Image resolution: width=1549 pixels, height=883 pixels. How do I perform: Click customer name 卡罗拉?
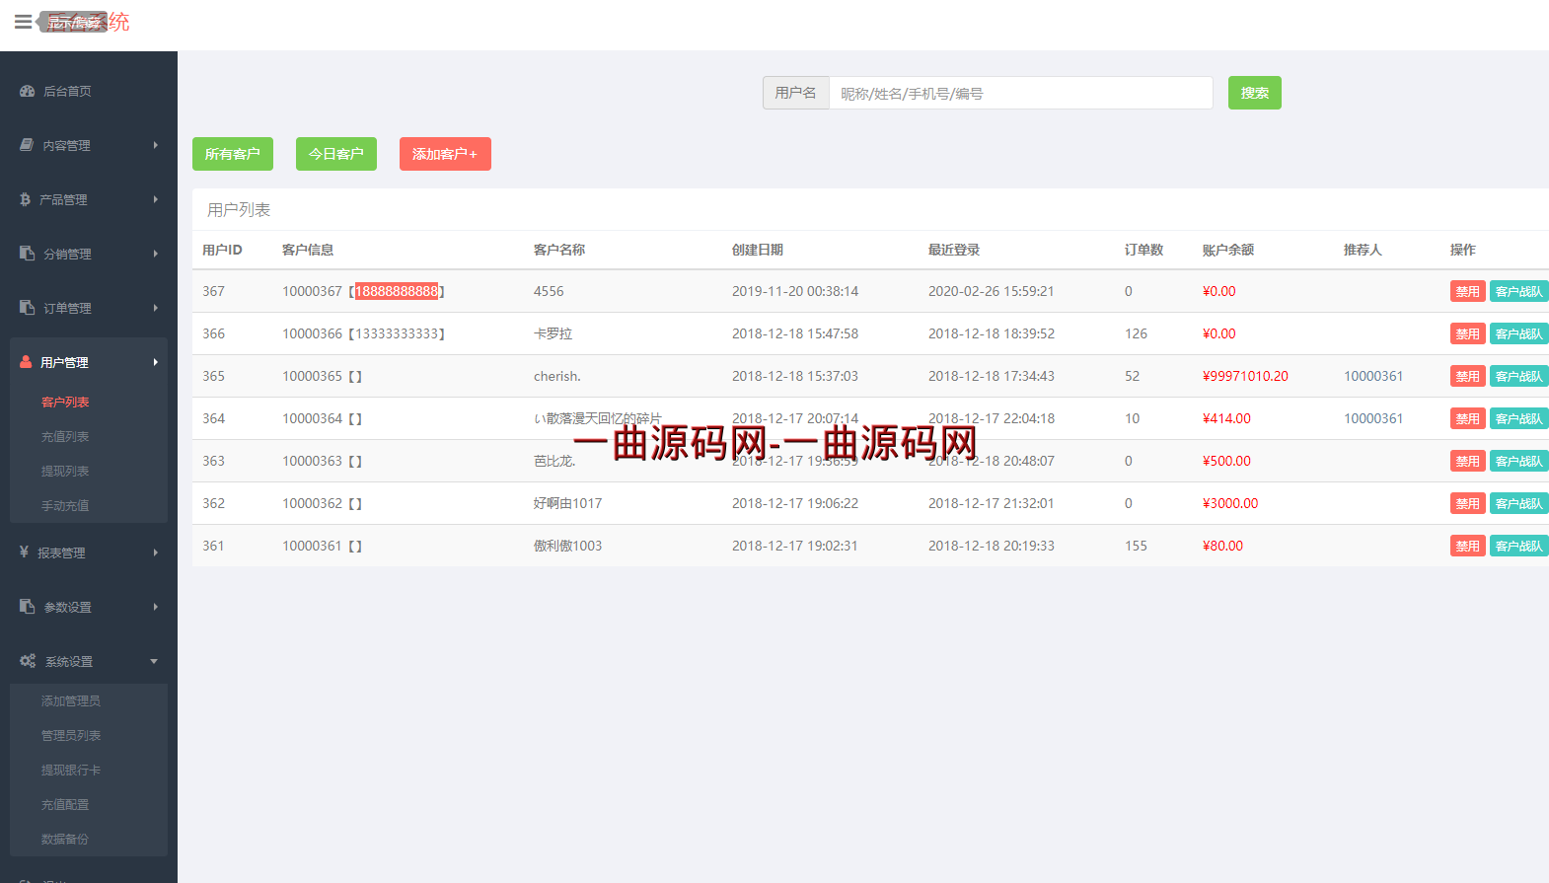click(x=553, y=333)
